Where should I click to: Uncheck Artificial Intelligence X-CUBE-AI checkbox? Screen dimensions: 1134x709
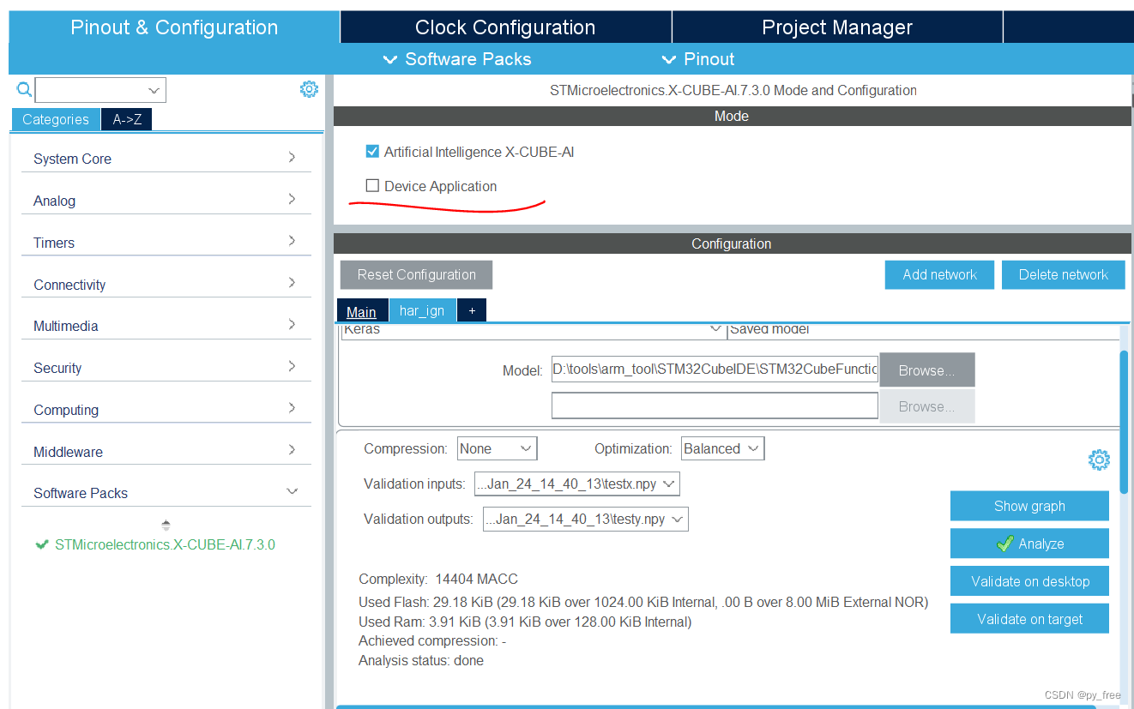pyautogui.click(x=372, y=152)
